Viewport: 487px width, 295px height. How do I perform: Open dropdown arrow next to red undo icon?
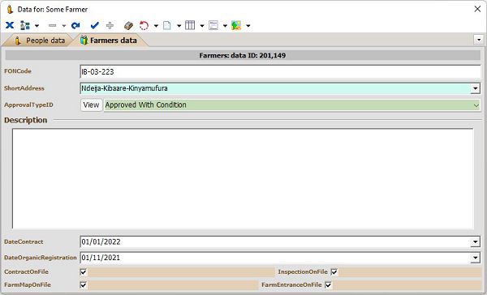coord(156,25)
